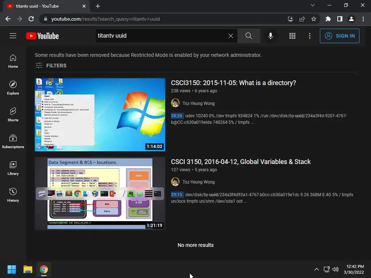Open Explore in sidebar
The width and height of the screenshot is (371, 278).
tap(13, 88)
